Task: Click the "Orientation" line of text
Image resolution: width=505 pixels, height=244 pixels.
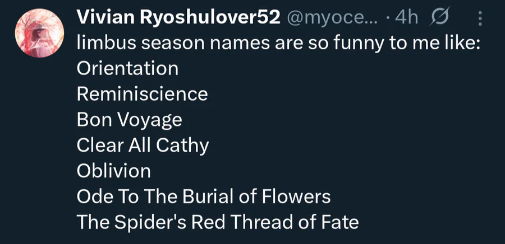Action: [x=127, y=69]
